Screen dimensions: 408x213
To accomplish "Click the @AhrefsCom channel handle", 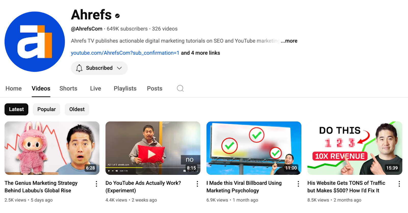I will point(87,29).
